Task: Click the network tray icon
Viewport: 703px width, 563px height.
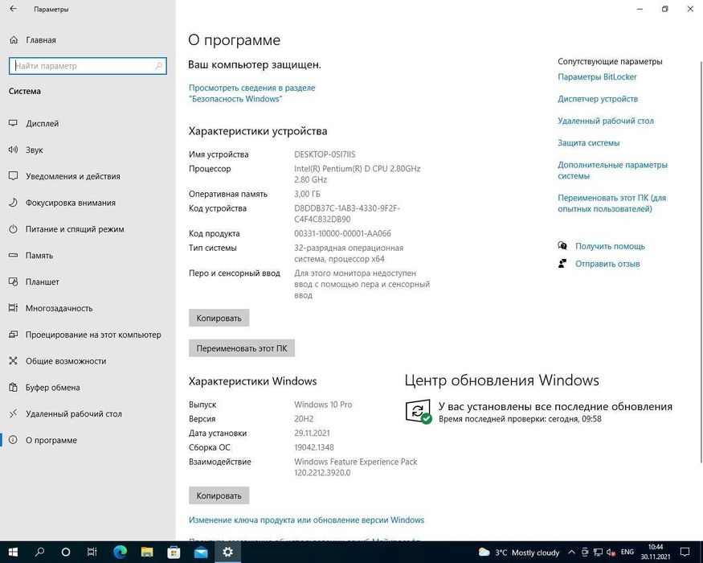Action: 598,553
